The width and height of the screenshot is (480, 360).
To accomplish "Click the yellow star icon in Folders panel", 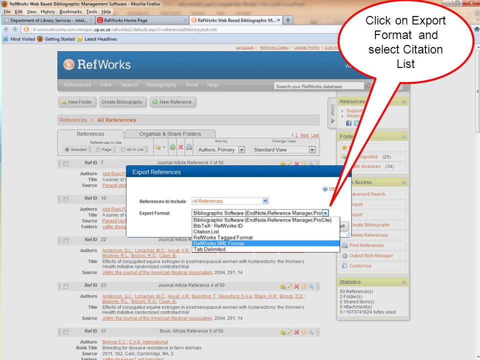I will [344, 147].
